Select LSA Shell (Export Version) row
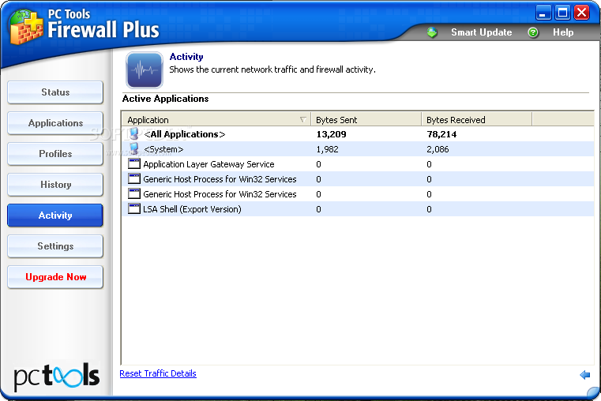The image size is (601, 401). pos(358,209)
